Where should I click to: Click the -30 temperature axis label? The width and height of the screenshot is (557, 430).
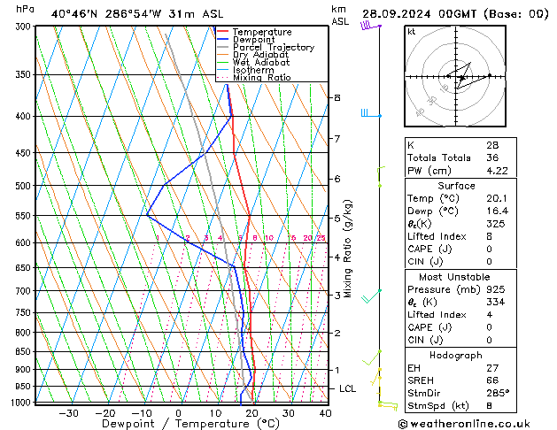[68, 413]
